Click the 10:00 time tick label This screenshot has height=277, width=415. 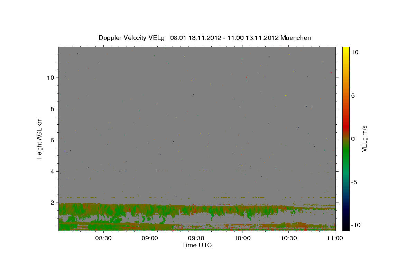(242, 238)
